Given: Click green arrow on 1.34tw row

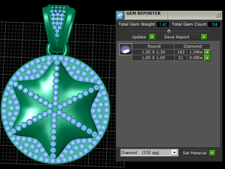Looking at the screenshot, I should pyautogui.click(x=207, y=52).
